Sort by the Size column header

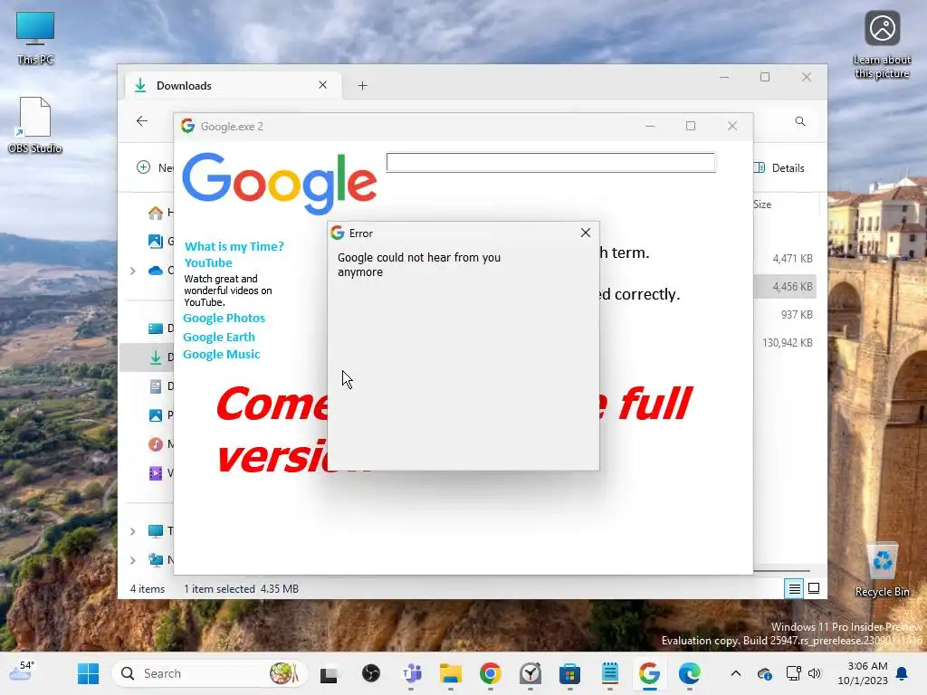(762, 205)
